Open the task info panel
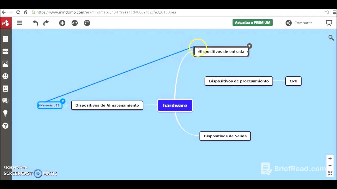The width and height of the screenshot is (337, 189). click(5, 88)
